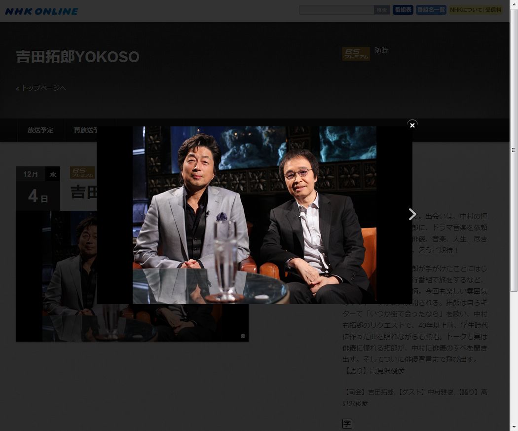Viewport: 518px width, 431px height.
Task: Click the 水 weekday label
Action: (53, 174)
